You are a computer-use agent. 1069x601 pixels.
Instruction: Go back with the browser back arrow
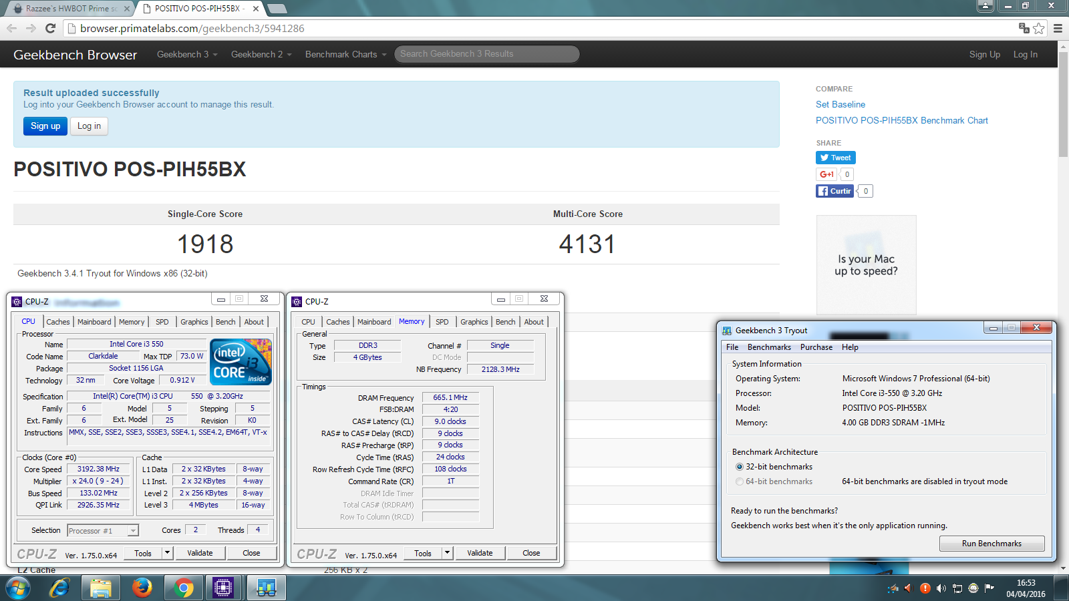(11, 28)
